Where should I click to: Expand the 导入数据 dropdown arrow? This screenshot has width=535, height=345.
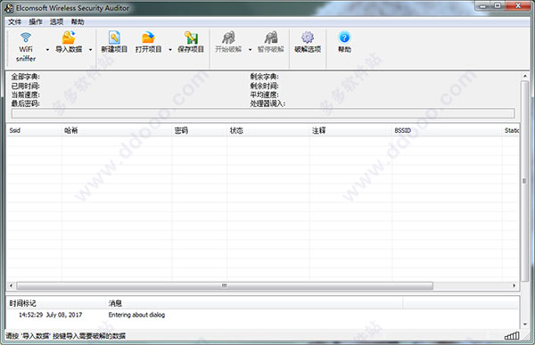coord(90,50)
